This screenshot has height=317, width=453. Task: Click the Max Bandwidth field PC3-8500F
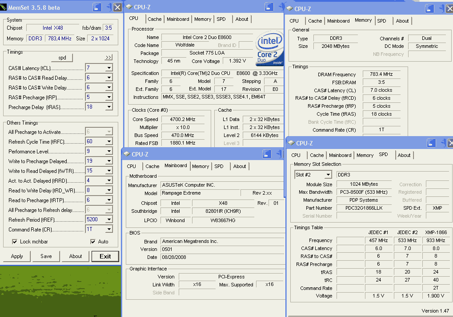[x=364, y=192]
